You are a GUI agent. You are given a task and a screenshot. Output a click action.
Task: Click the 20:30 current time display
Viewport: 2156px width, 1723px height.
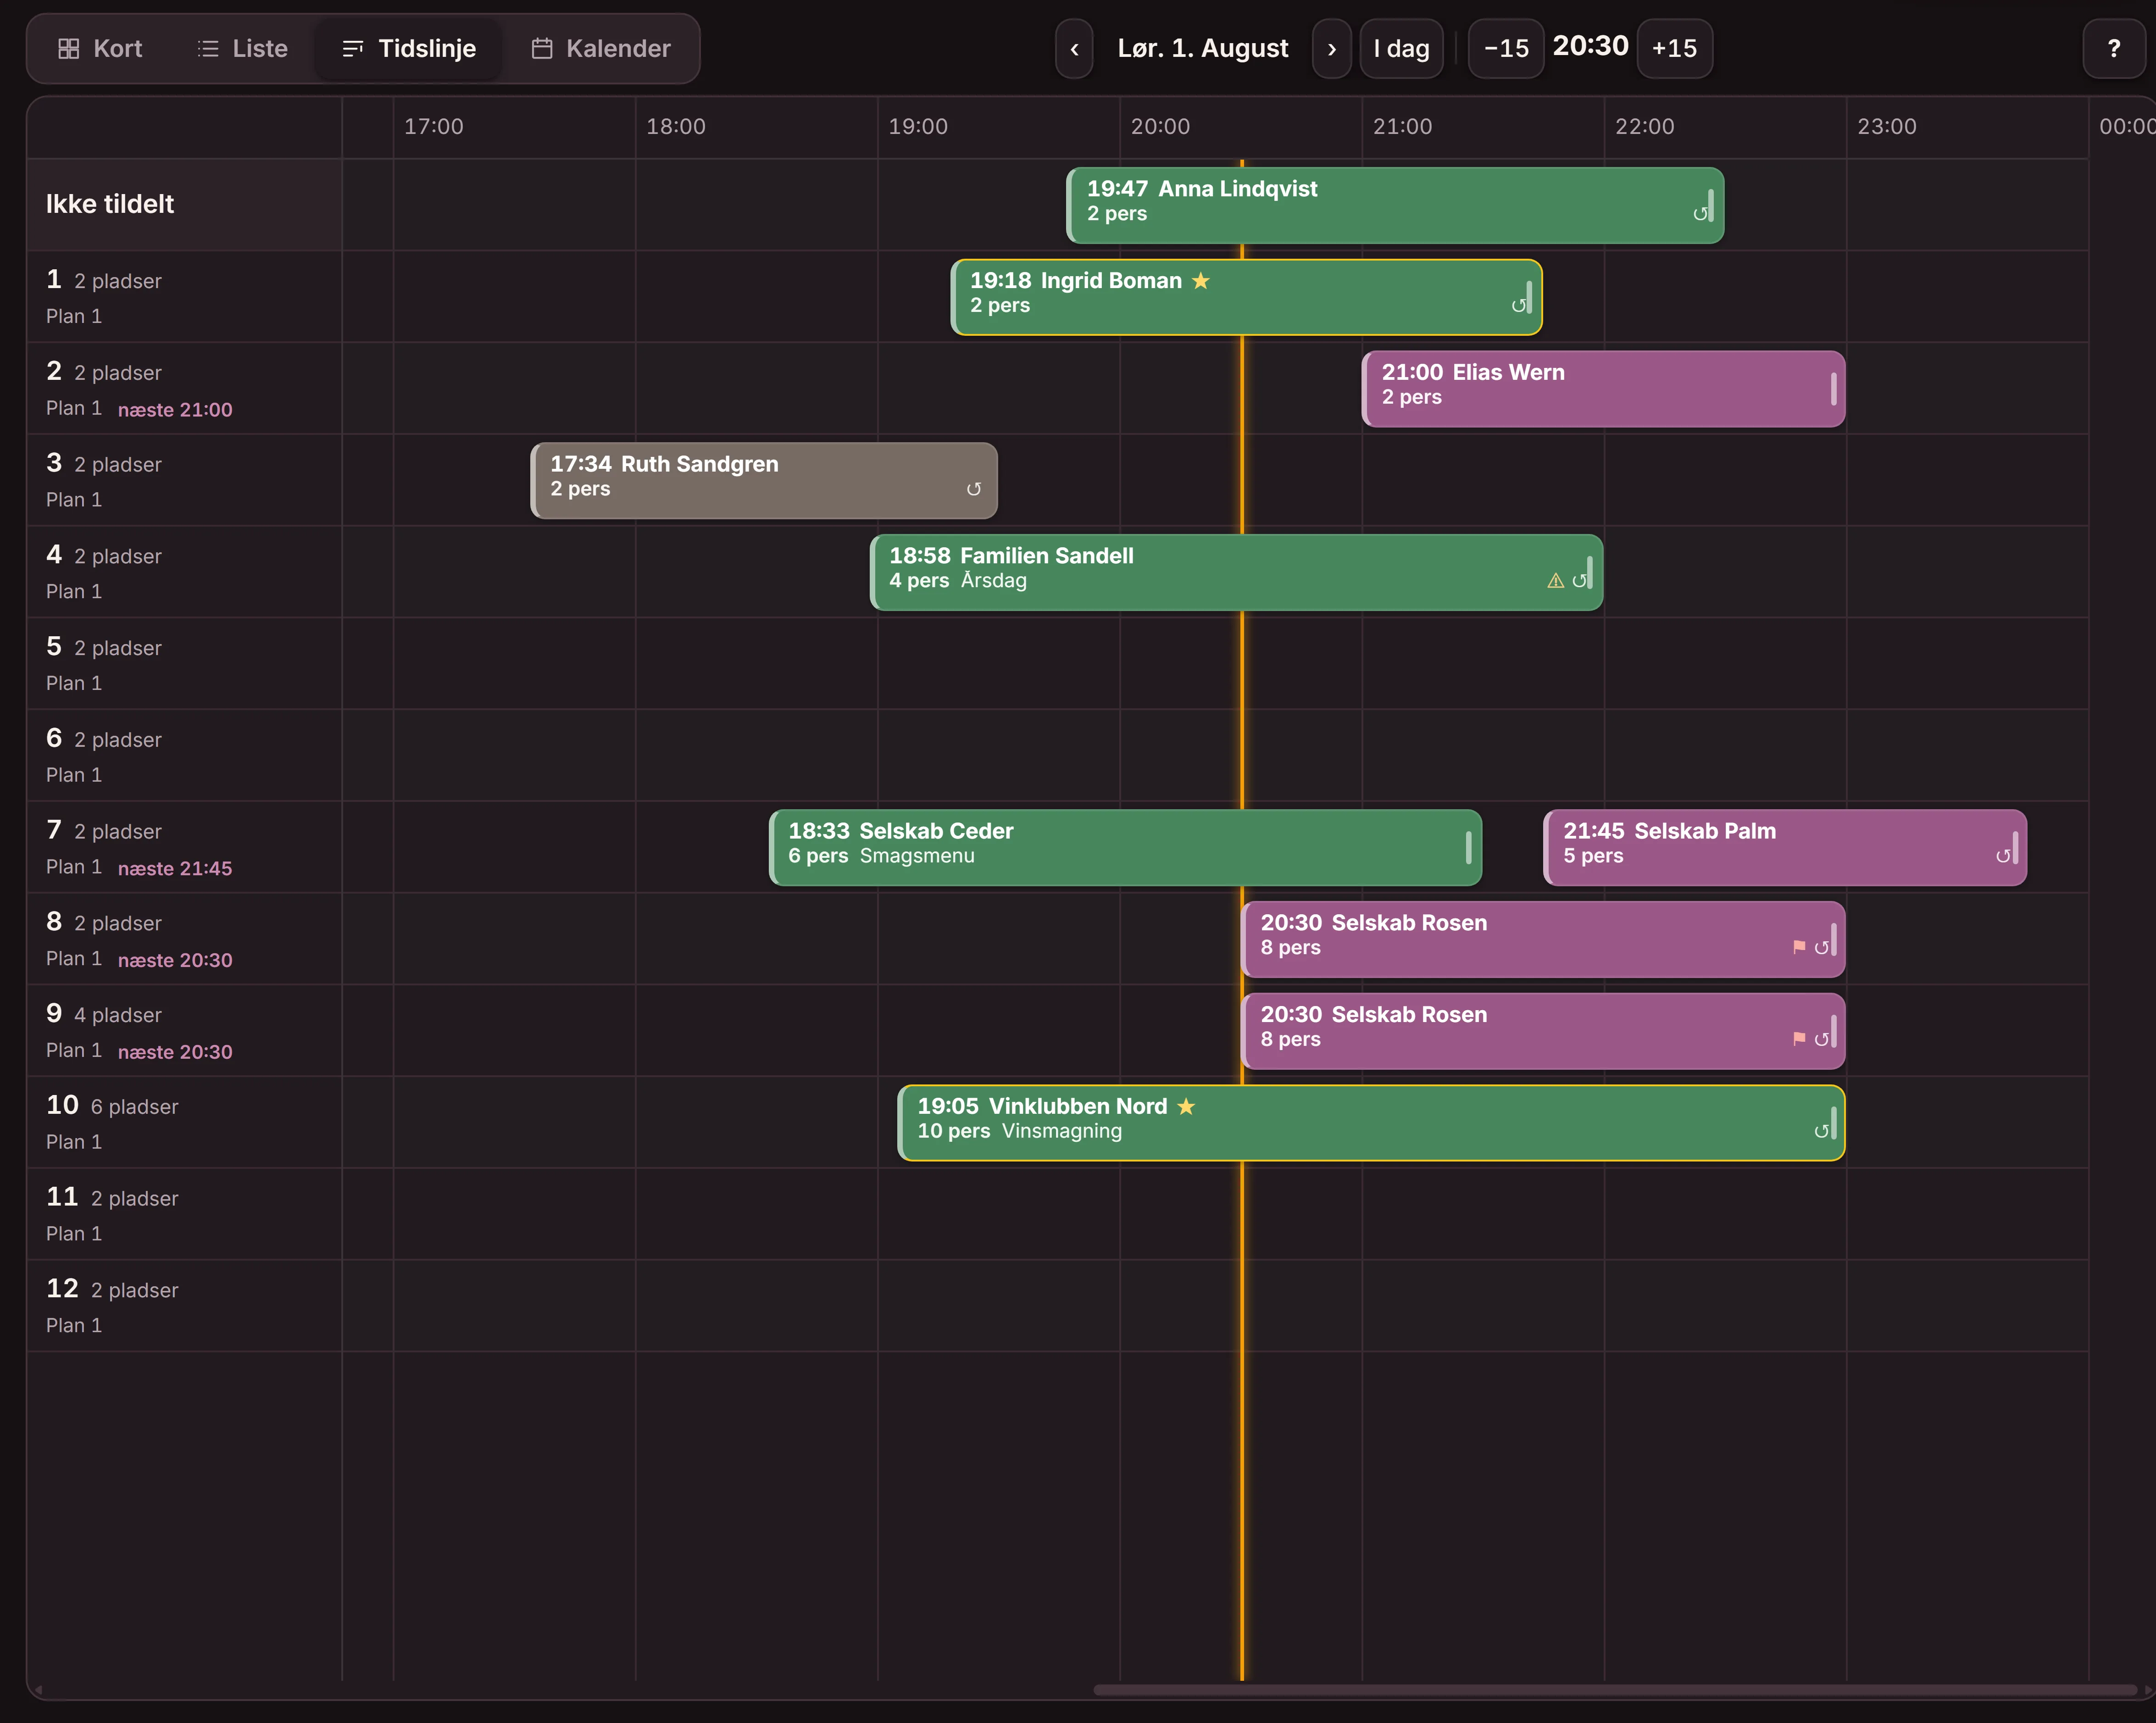[1590, 46]
